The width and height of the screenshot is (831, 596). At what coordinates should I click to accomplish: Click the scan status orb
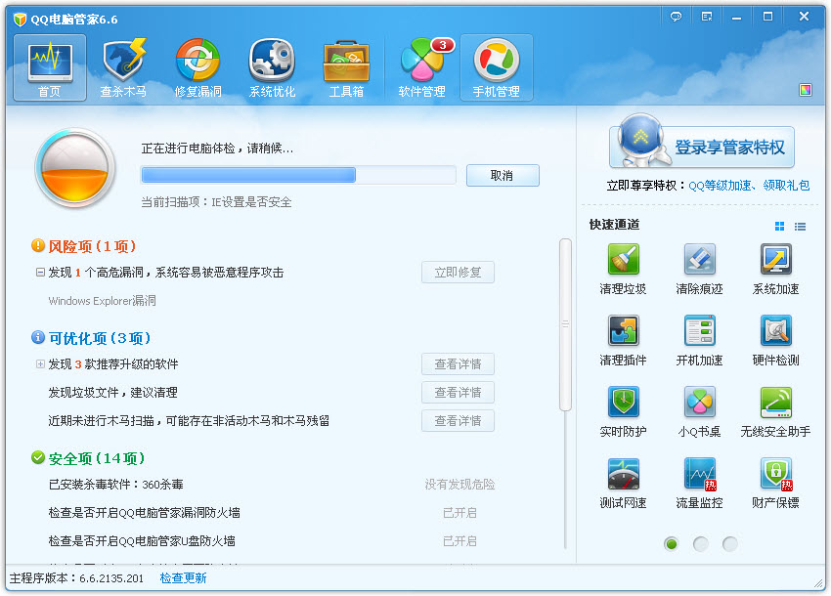pyautogui.click(x=75, y=168)
